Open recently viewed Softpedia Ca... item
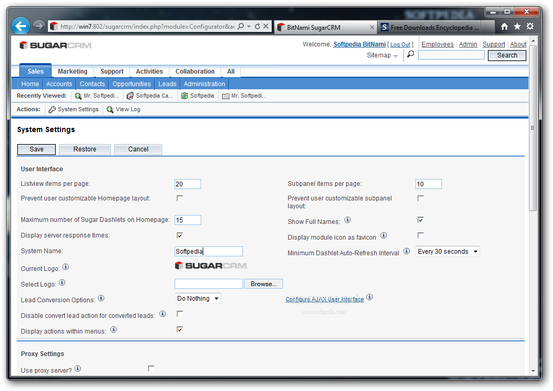 point(150,96)
